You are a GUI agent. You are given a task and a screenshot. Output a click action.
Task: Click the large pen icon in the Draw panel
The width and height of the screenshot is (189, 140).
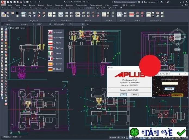(x=4, y=14)
